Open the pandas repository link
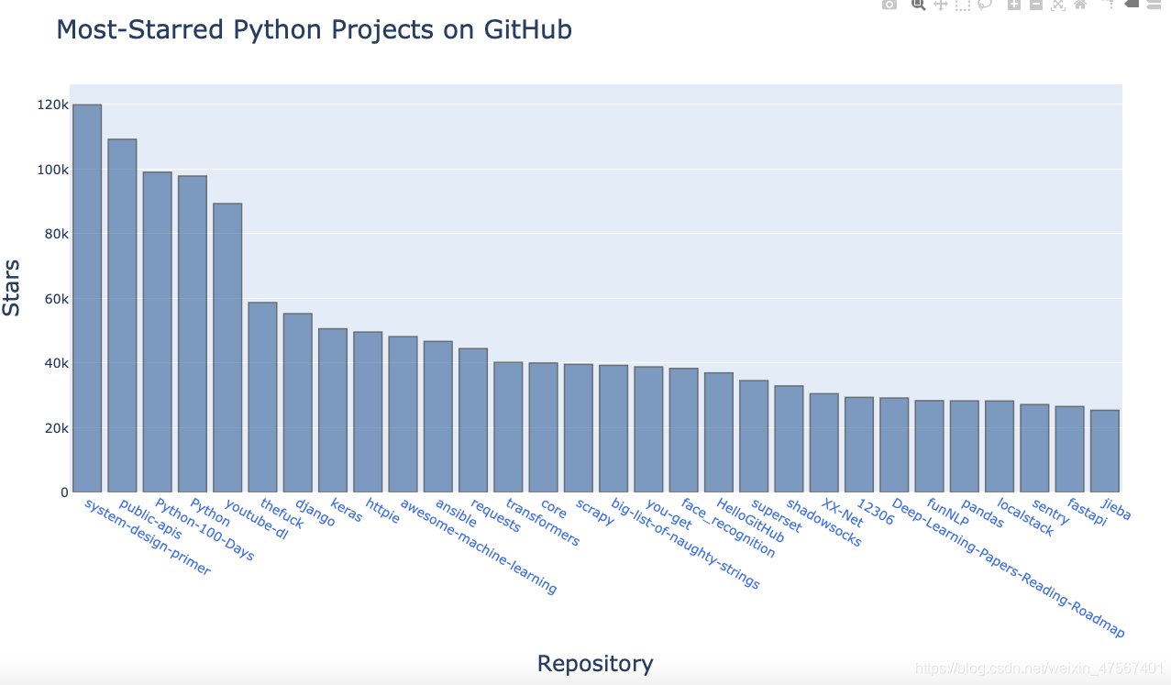1171x685 pixels. click(x=983, y=513)
